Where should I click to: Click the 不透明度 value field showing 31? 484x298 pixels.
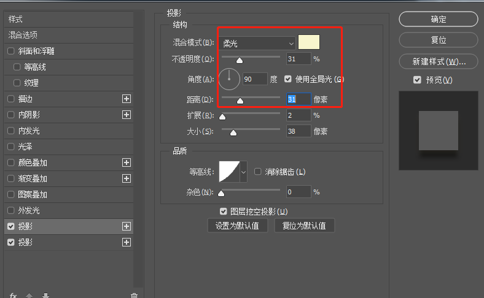coord(299,59)
